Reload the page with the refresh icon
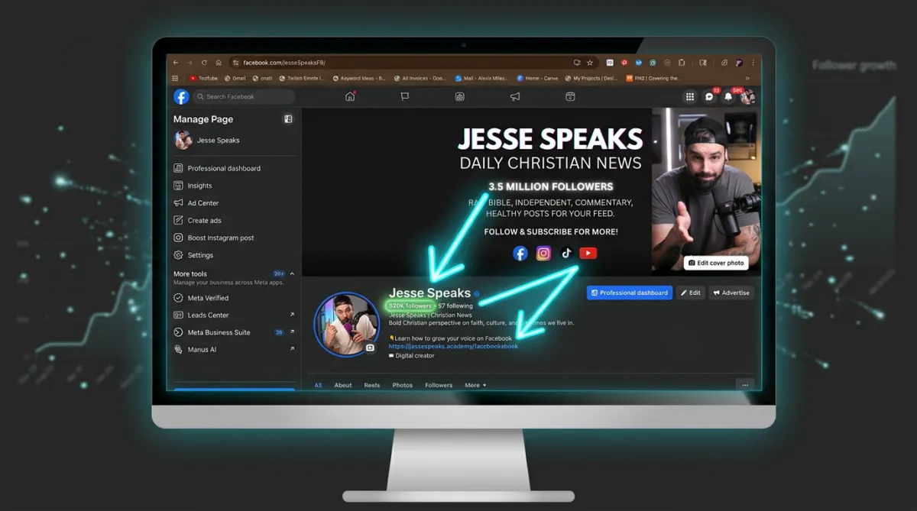Viewport: 917px width, 511px height. tap(204, 63)
